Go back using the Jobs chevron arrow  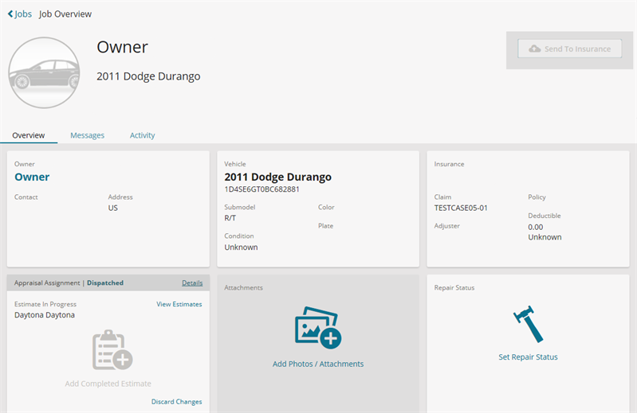tap(10, 14)
